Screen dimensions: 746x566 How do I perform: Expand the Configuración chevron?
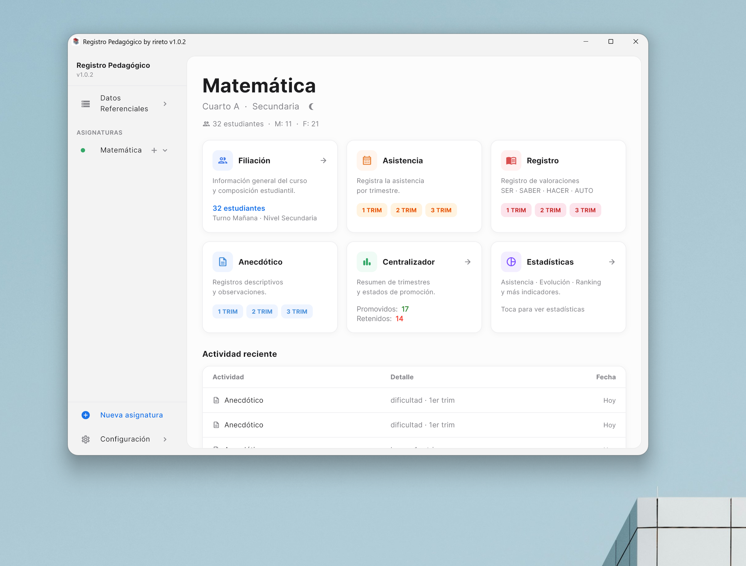point(165,439)
